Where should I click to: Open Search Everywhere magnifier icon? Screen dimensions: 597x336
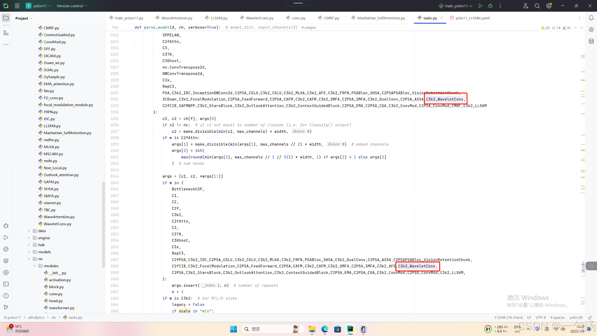(x=537, y=6)
